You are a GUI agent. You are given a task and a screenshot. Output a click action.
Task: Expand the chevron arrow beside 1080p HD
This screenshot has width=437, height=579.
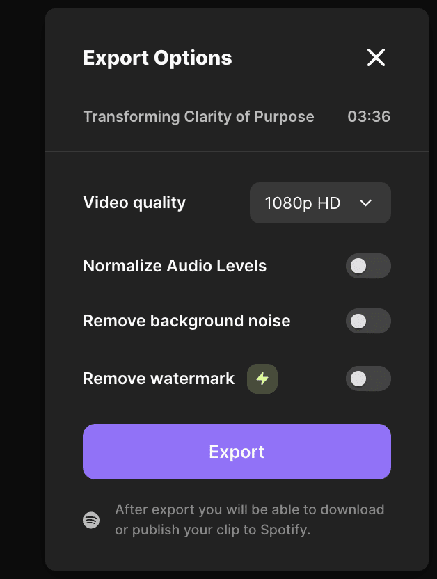(366, 203)
